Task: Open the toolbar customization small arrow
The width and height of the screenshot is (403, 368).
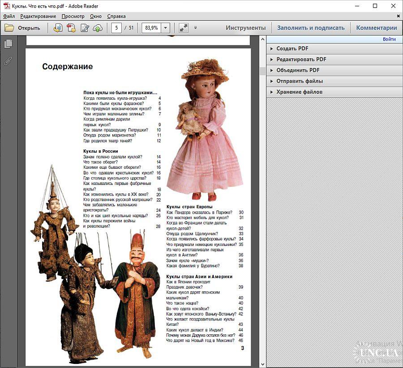Action: [196, 28]
